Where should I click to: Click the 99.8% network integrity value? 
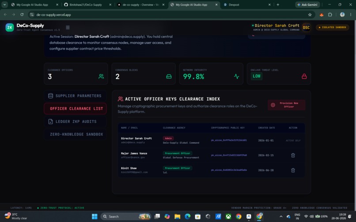pos(193,77)
